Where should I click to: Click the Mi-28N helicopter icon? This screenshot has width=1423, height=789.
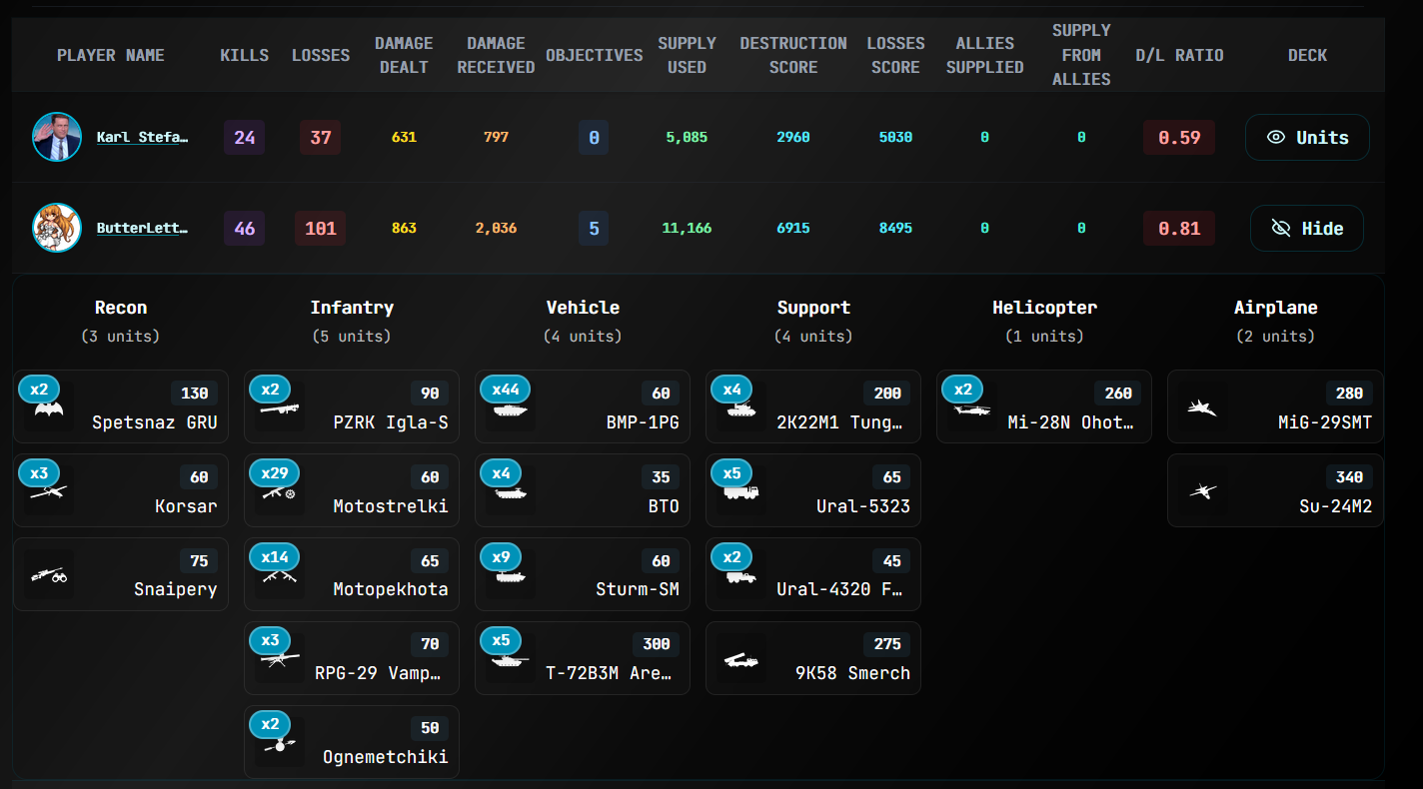point(972,408)
